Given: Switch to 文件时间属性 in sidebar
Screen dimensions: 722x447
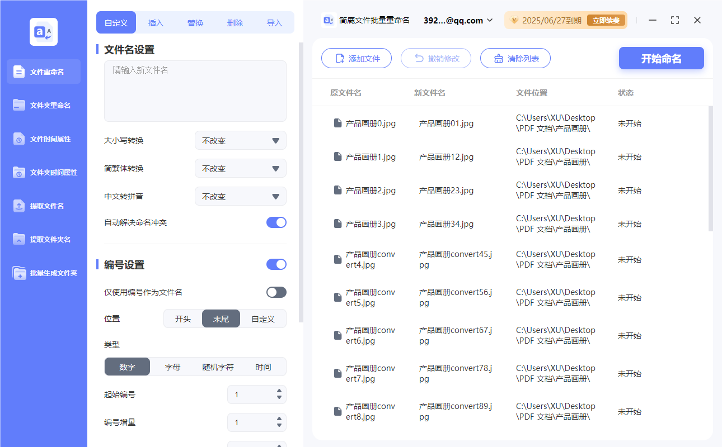Looking at the screenshot, I should click(x=43, y=139).
